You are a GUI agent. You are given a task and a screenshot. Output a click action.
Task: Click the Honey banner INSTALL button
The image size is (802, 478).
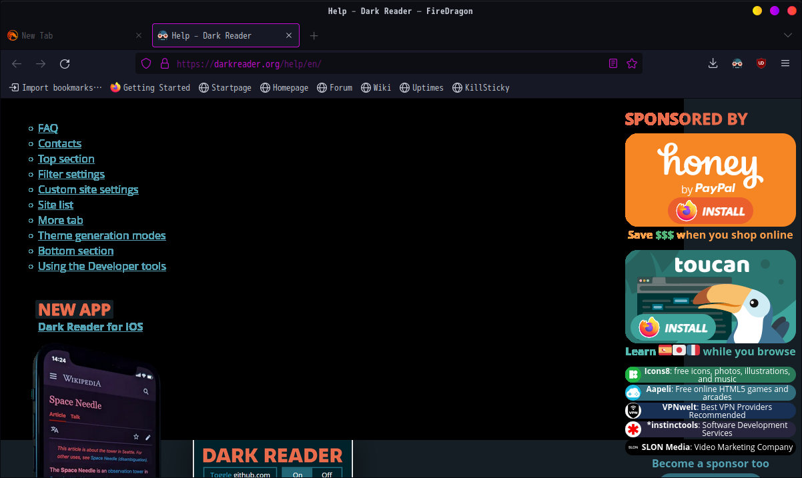[711, 211]
